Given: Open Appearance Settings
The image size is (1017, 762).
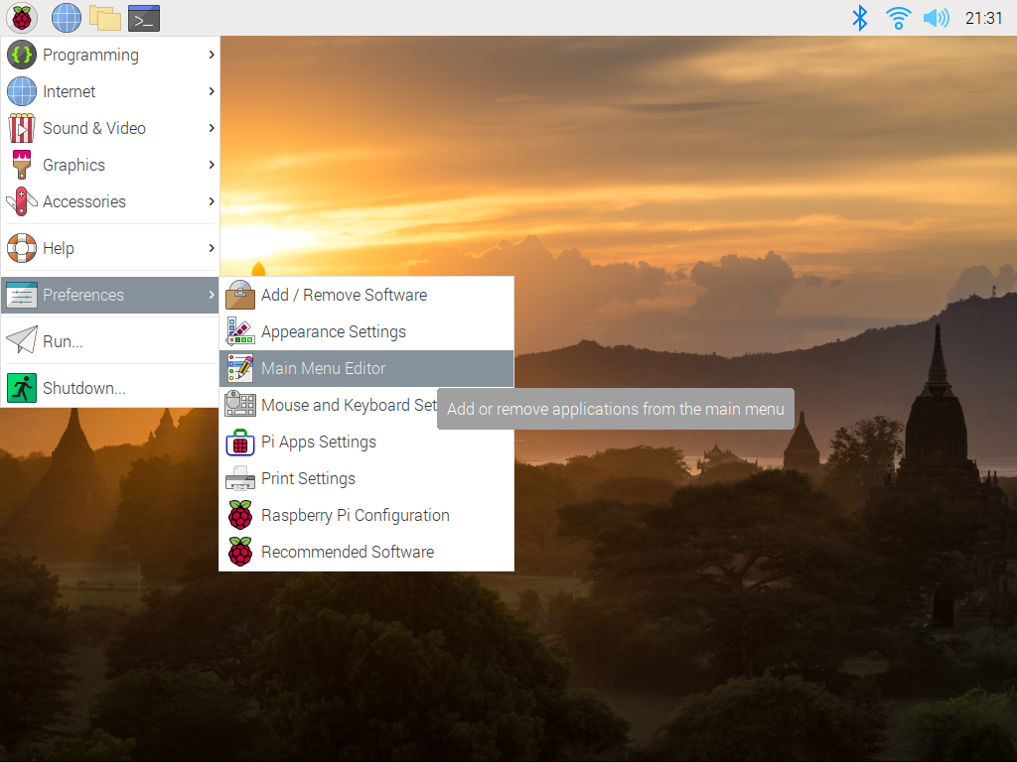Looking at the screenshot, I should point(333,331).
